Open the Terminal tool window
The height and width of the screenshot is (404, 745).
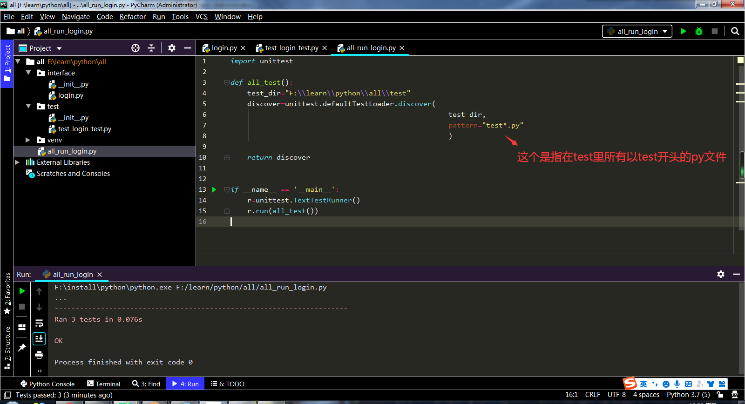tap(103, 384)
